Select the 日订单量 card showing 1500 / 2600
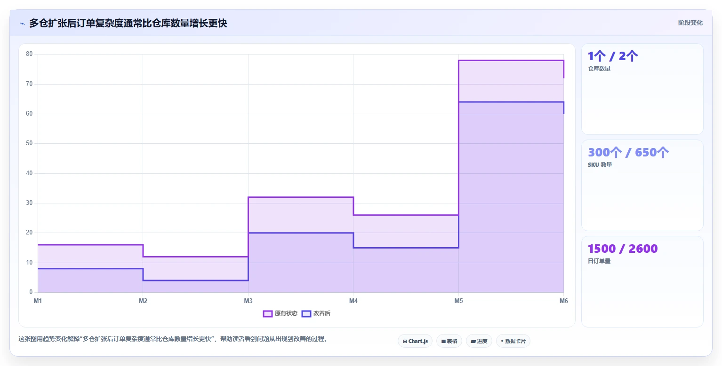The width and height of the screenshot is (722, 366). point(642,281)
